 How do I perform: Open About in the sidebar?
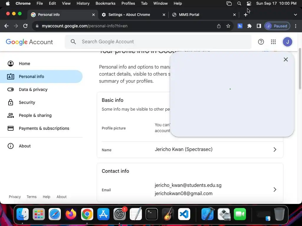[41, 146]
